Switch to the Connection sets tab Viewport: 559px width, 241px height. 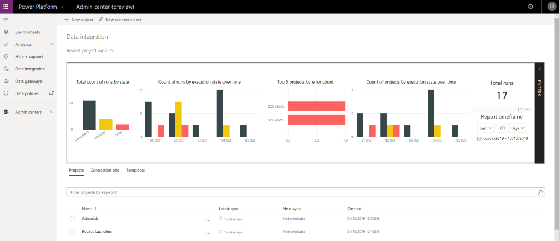point(104,171)
